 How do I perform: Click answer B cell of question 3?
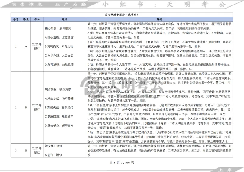[26, 150]
